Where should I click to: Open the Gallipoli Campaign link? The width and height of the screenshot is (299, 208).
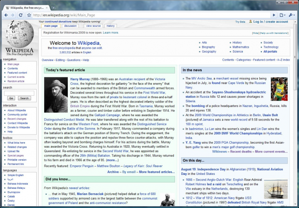[107, 115]
